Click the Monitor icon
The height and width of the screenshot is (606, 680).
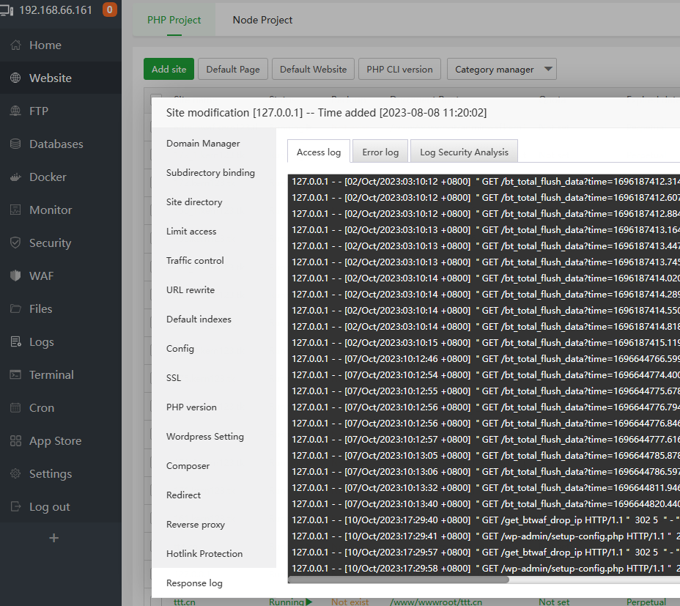click(x=15, y=210)
